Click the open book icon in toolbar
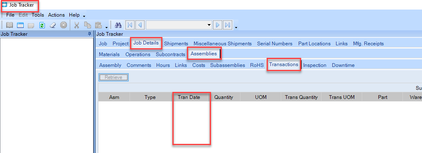This screenshot has height=153, width=422. tap(10, 25)
